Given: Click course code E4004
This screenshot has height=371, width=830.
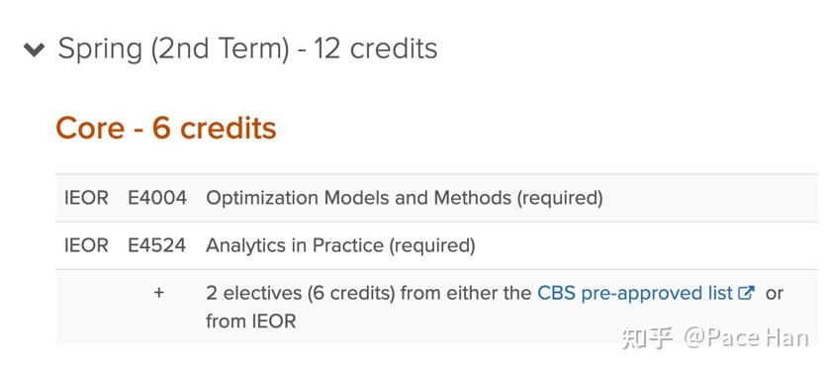Looking at the screenshot, I should [x=157, y=198].
